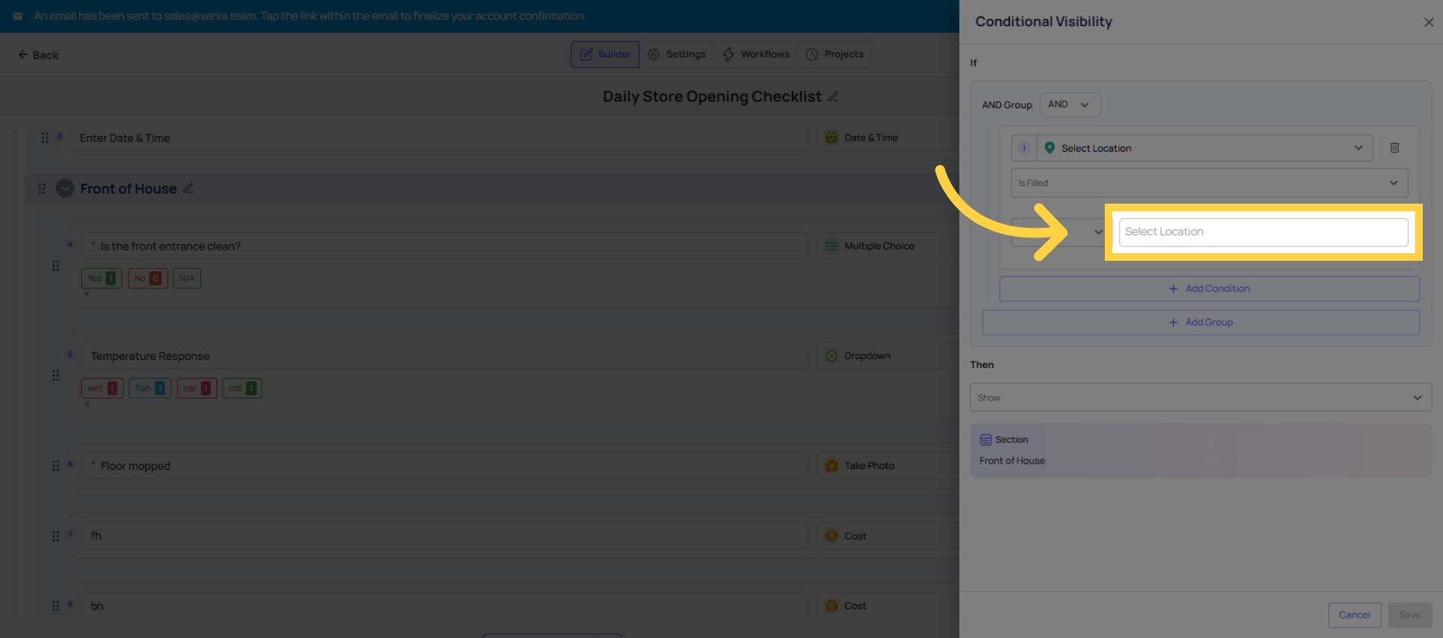This screenshot has height=638, width=1443.
Task: Click Add Condition button
Action: 1209,289
